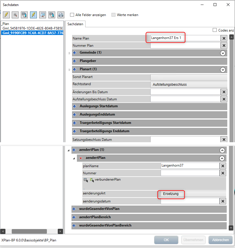Viewport: 235px width, 248px height.
Task: Clear the Name Plan field with X
Action: [224, 38]
